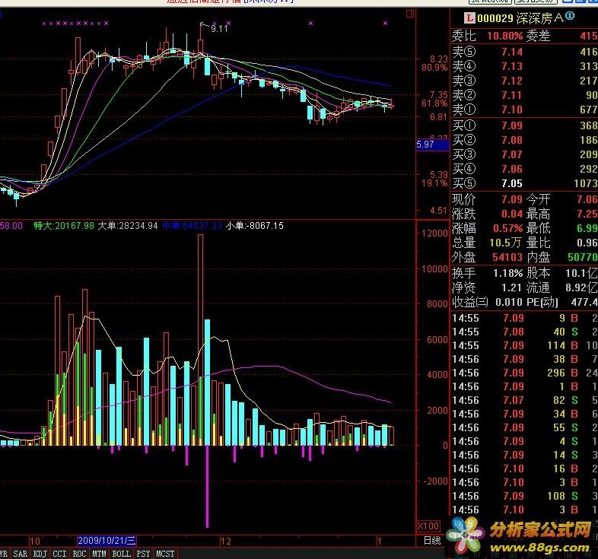Click the 收益 0.010 value
This screenshot has height=559, width=598.
pos(509,303)
